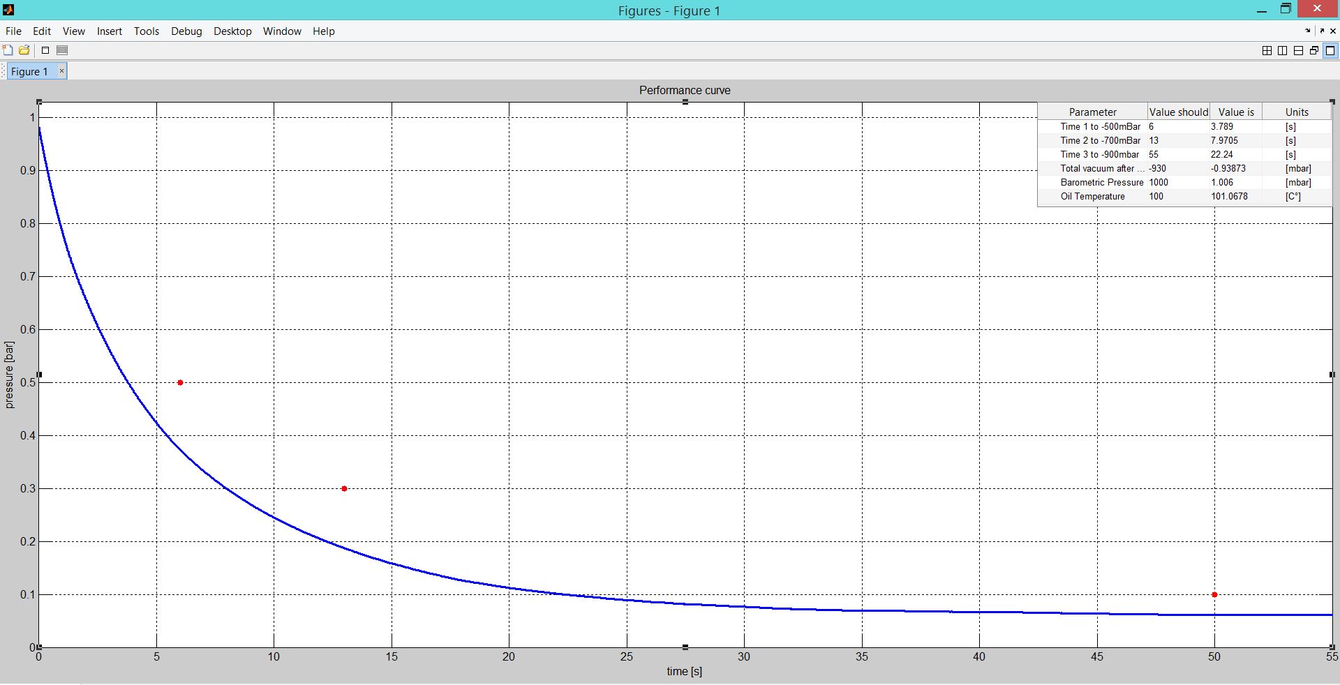Screen dimensions: 1340x685
Task: Select the red marker at 50 seconds
Action: pos(1214,594)
